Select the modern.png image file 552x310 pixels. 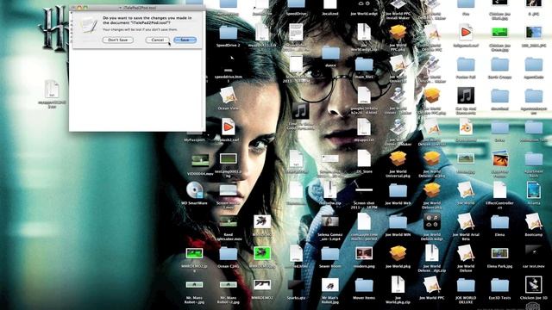click(x=364, y=253)
